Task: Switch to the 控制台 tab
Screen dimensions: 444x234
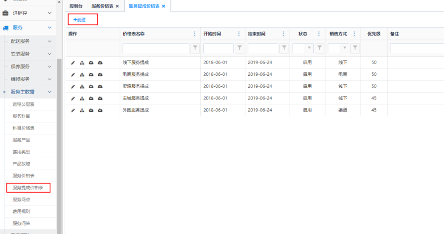Action: 76,6
